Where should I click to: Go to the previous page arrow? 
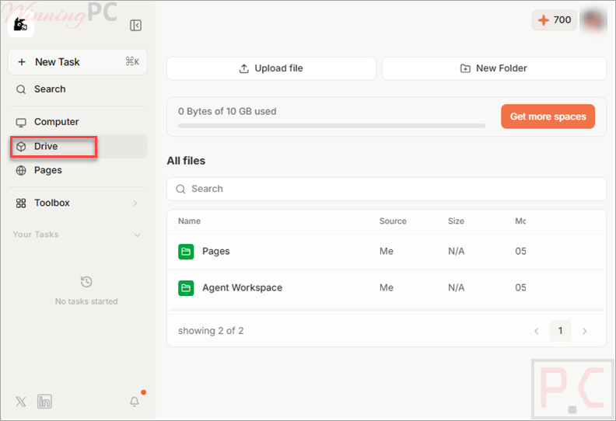536,331
